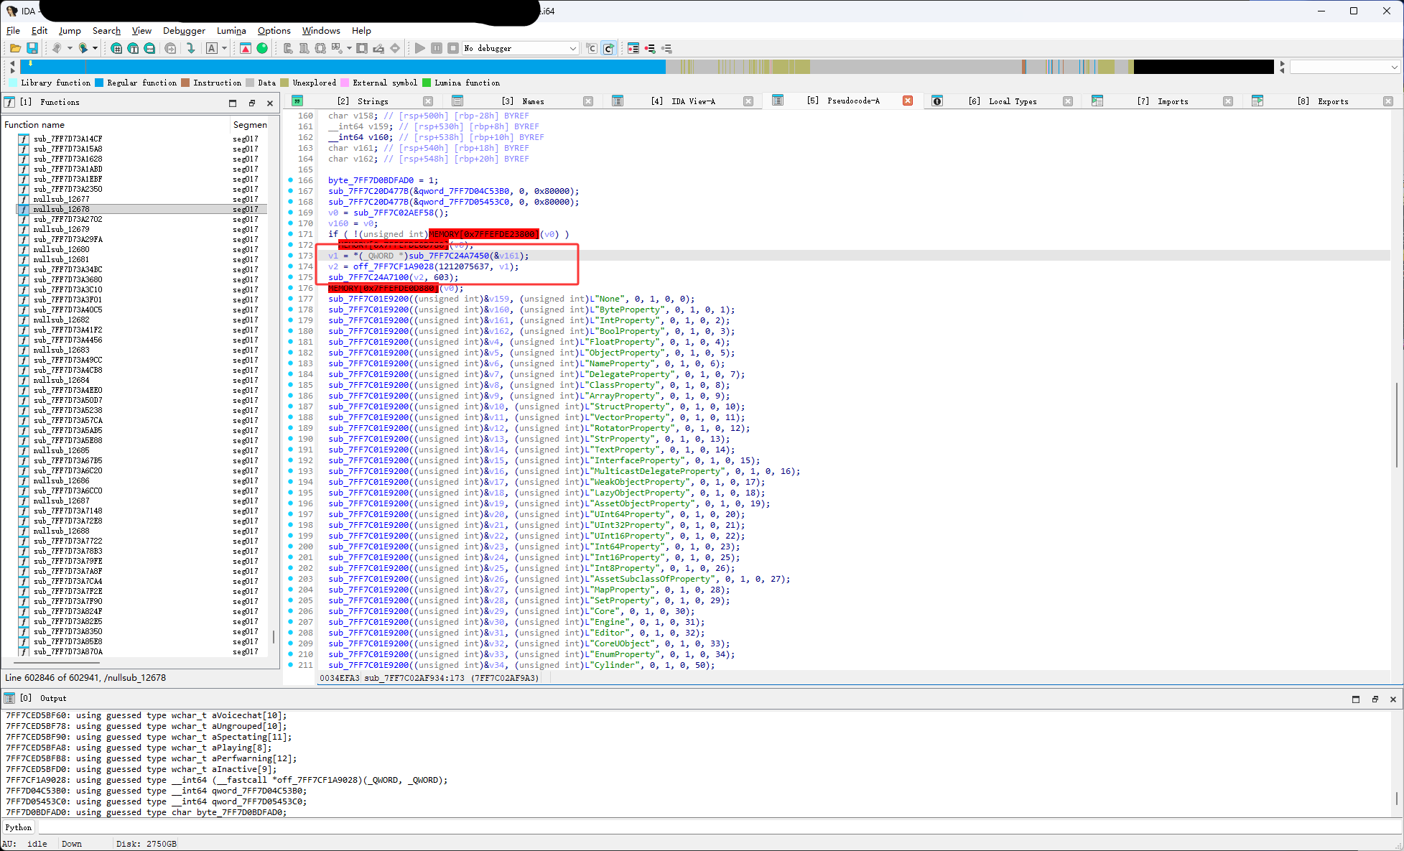Click the text search 'T' toolbar icon
The image size is (1404, 851).
[133, 48]
